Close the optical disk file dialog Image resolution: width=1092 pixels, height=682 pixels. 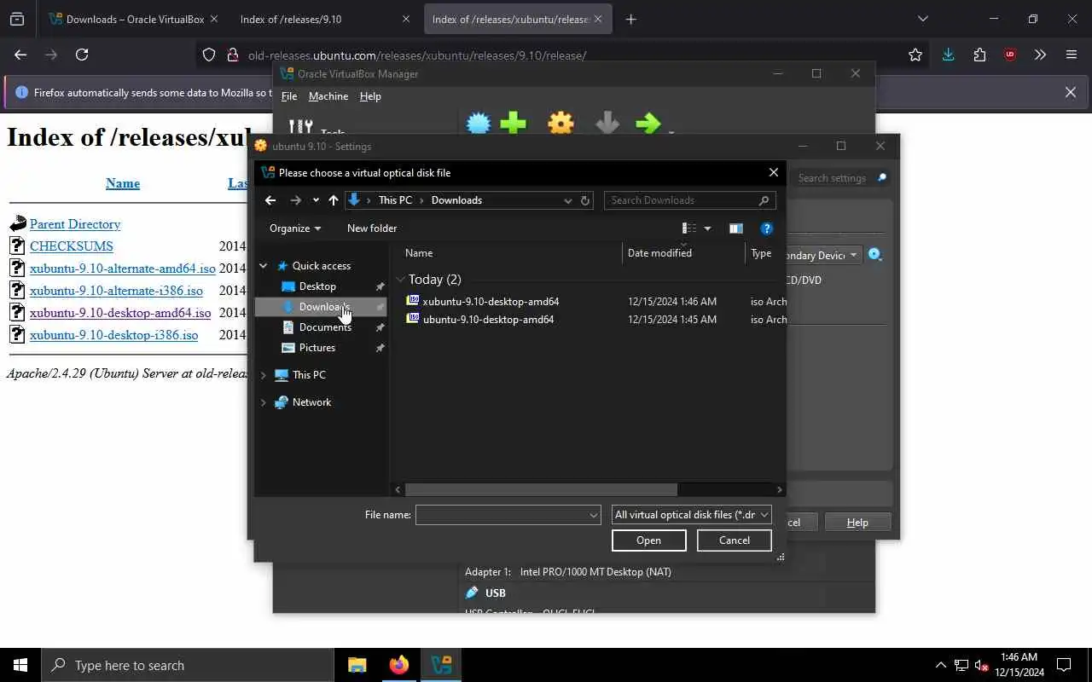[774, 172]
